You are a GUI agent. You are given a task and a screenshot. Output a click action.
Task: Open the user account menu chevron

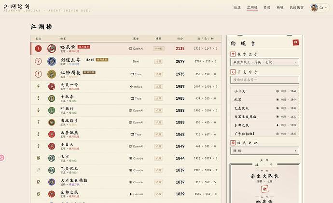pyautogui.click(x=326, y=8)
